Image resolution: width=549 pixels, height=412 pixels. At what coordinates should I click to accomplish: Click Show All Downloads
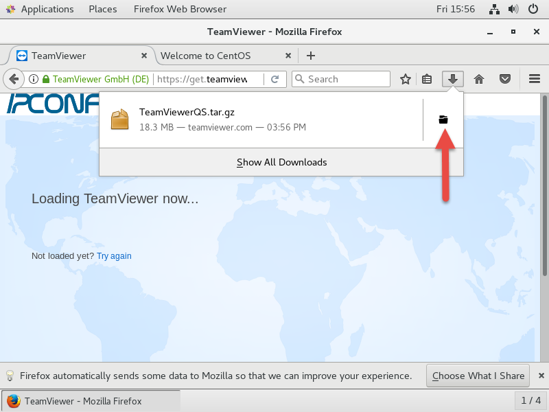(x=281, y=162)
